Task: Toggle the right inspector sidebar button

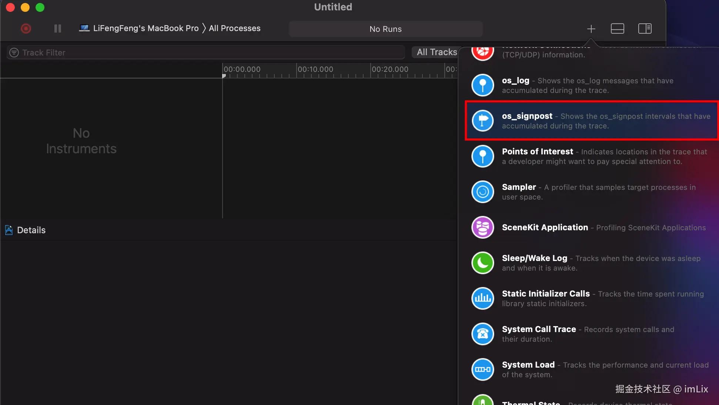Action: pyautogui.click(x=645, y=29)
